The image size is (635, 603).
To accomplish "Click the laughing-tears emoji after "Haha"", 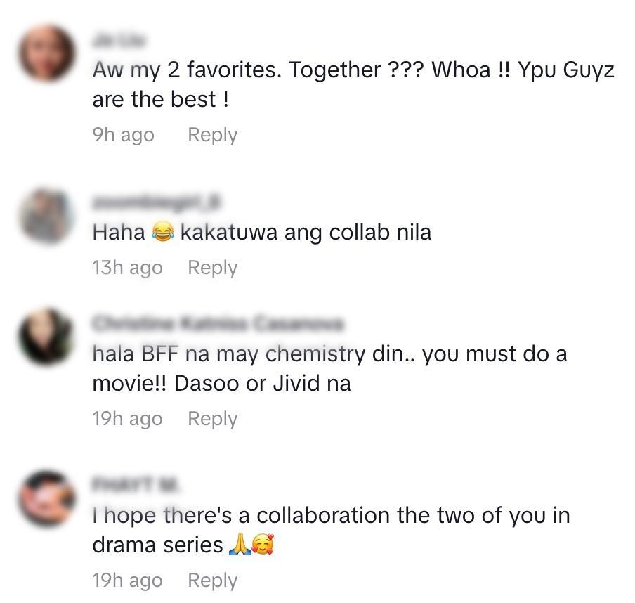I will coord(163,232).
